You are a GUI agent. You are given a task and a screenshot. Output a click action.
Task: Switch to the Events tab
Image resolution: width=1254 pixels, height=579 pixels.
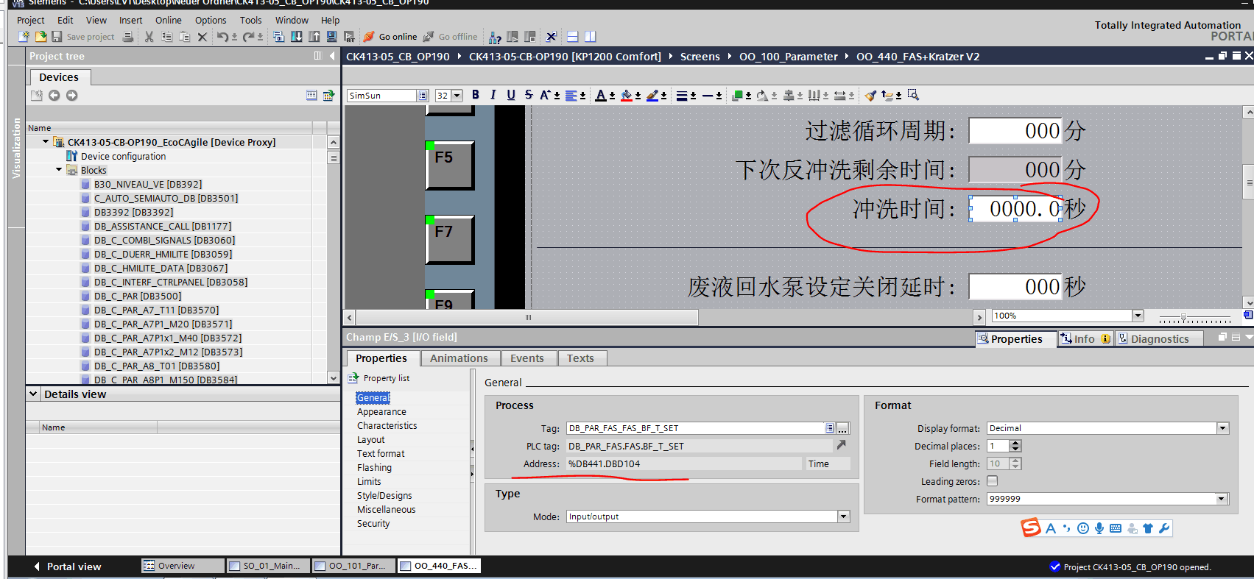point(527,358)
